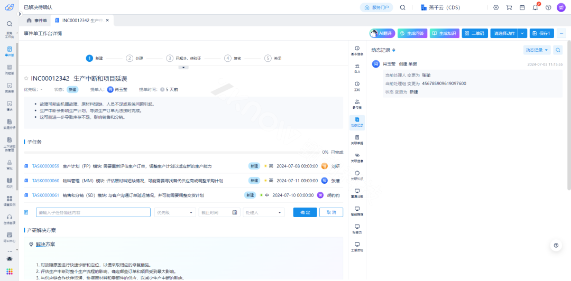Click the 确定 button for subtask

click(305, 212)
